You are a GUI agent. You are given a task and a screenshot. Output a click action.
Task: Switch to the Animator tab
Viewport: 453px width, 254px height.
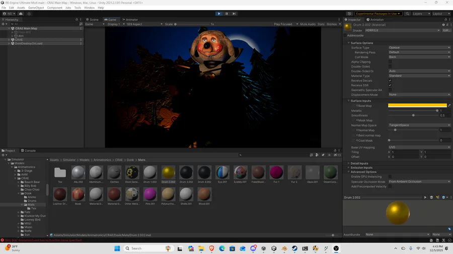click(x=130, y=20)
